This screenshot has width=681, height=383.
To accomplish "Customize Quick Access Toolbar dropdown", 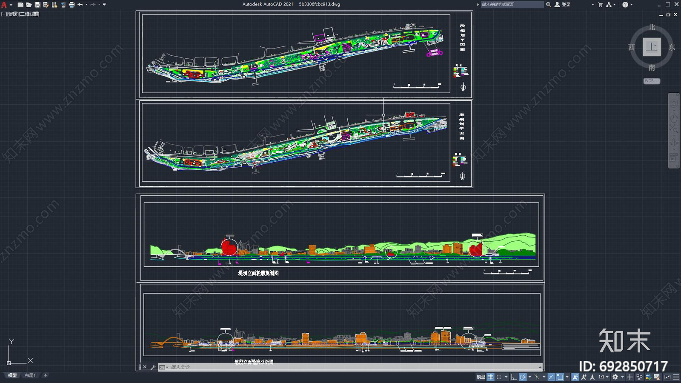I will tap(104, 5).
